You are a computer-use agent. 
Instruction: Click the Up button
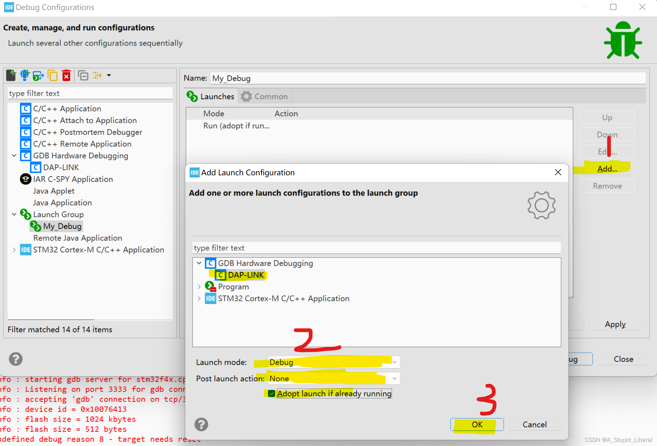607,118
